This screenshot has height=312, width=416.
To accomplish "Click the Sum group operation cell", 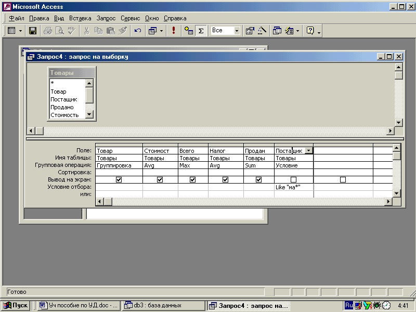I will click(258, 165).
